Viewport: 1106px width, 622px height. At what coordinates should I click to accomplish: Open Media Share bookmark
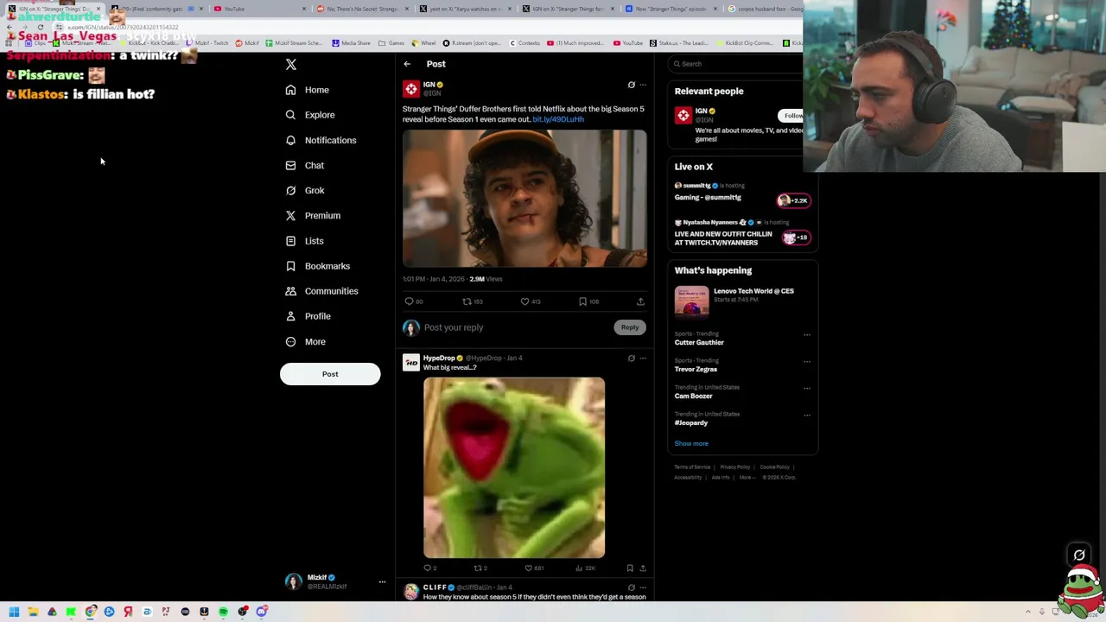(x=351, y=43)
